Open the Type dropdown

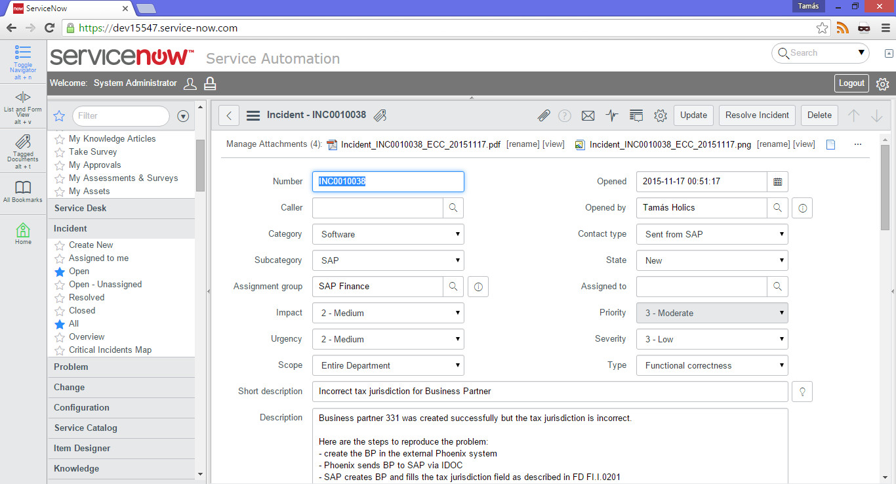[712, 365]
